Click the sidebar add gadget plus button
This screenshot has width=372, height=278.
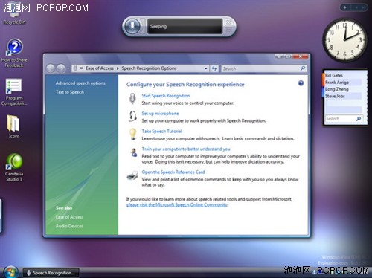(x=344, y=7)
